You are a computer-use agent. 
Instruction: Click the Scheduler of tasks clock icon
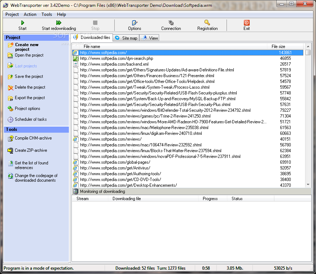click(x=10, y=119)
